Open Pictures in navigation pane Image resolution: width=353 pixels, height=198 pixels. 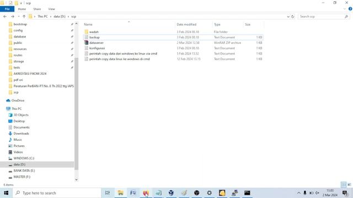click(19, 146)
